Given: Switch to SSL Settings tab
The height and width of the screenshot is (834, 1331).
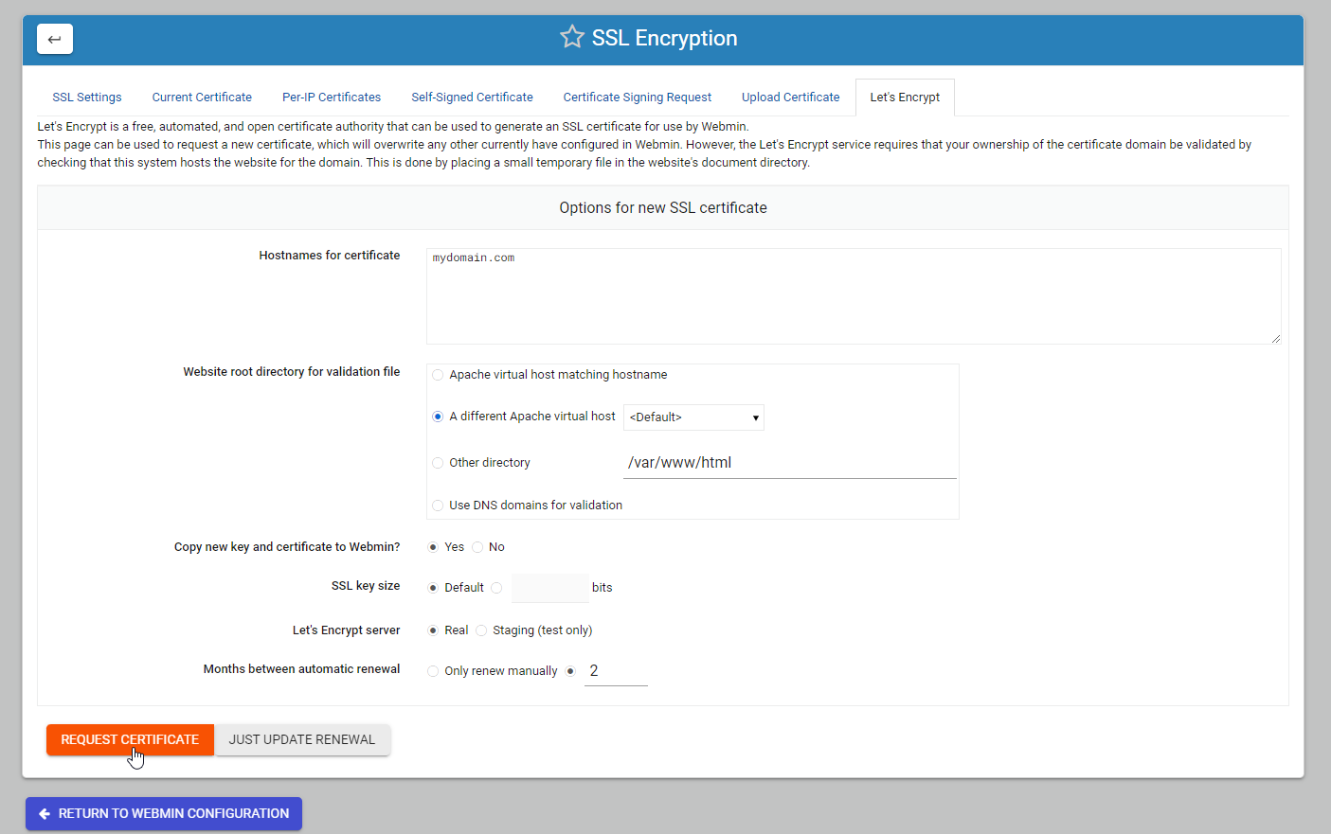Looking at the screenshot, I should pyautogui.click(x=87, y=98).
